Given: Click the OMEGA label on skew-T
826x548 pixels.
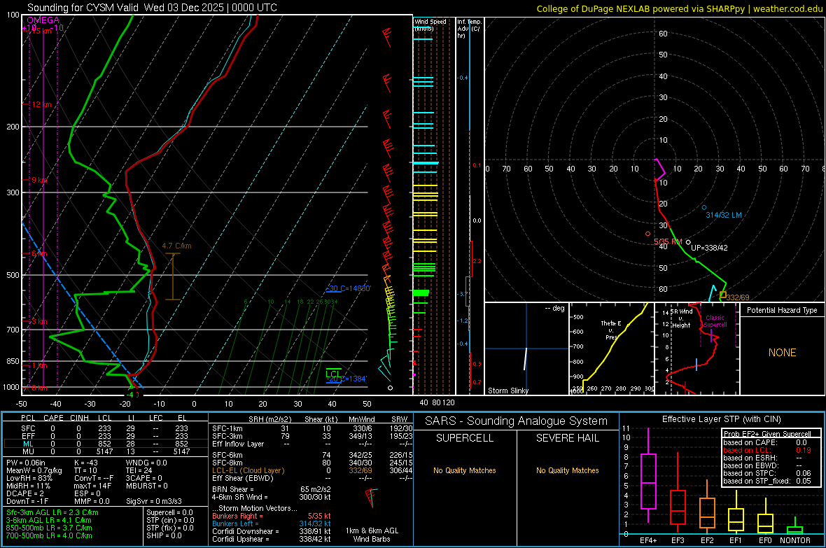Looking at the screenshot, I should pos(43,20).
